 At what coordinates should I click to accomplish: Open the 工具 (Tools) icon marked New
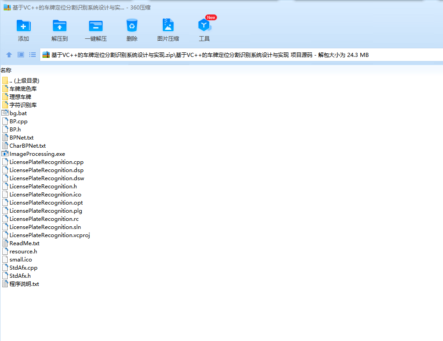tap(204, 25)
